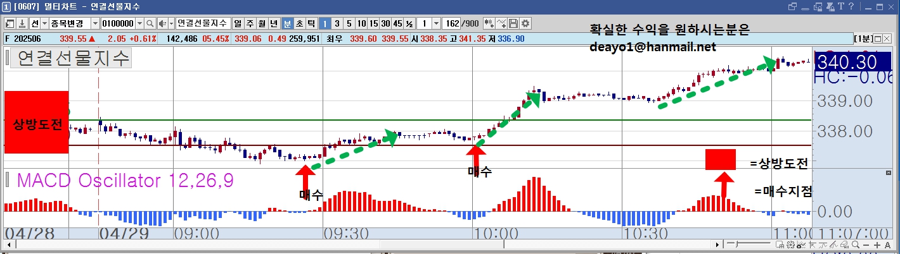Select the 1 minute interval button

325,23
